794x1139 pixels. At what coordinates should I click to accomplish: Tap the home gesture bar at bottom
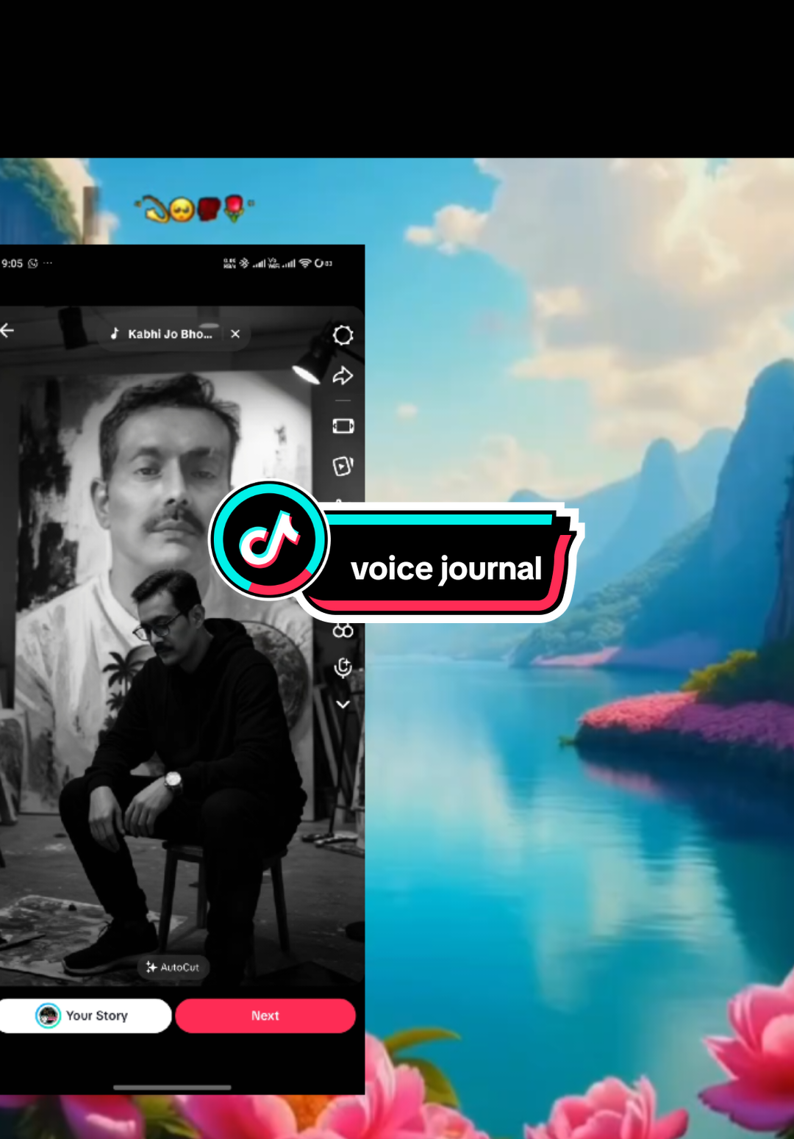(x=172, y=1087)
